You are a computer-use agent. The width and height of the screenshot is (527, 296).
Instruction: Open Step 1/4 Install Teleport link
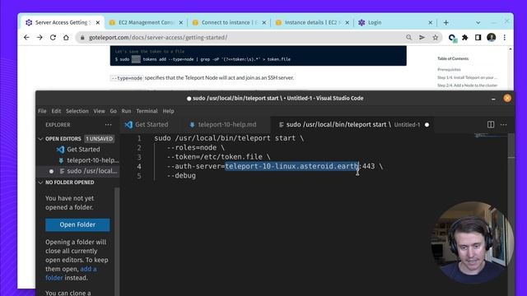click(x=467, y=77)
